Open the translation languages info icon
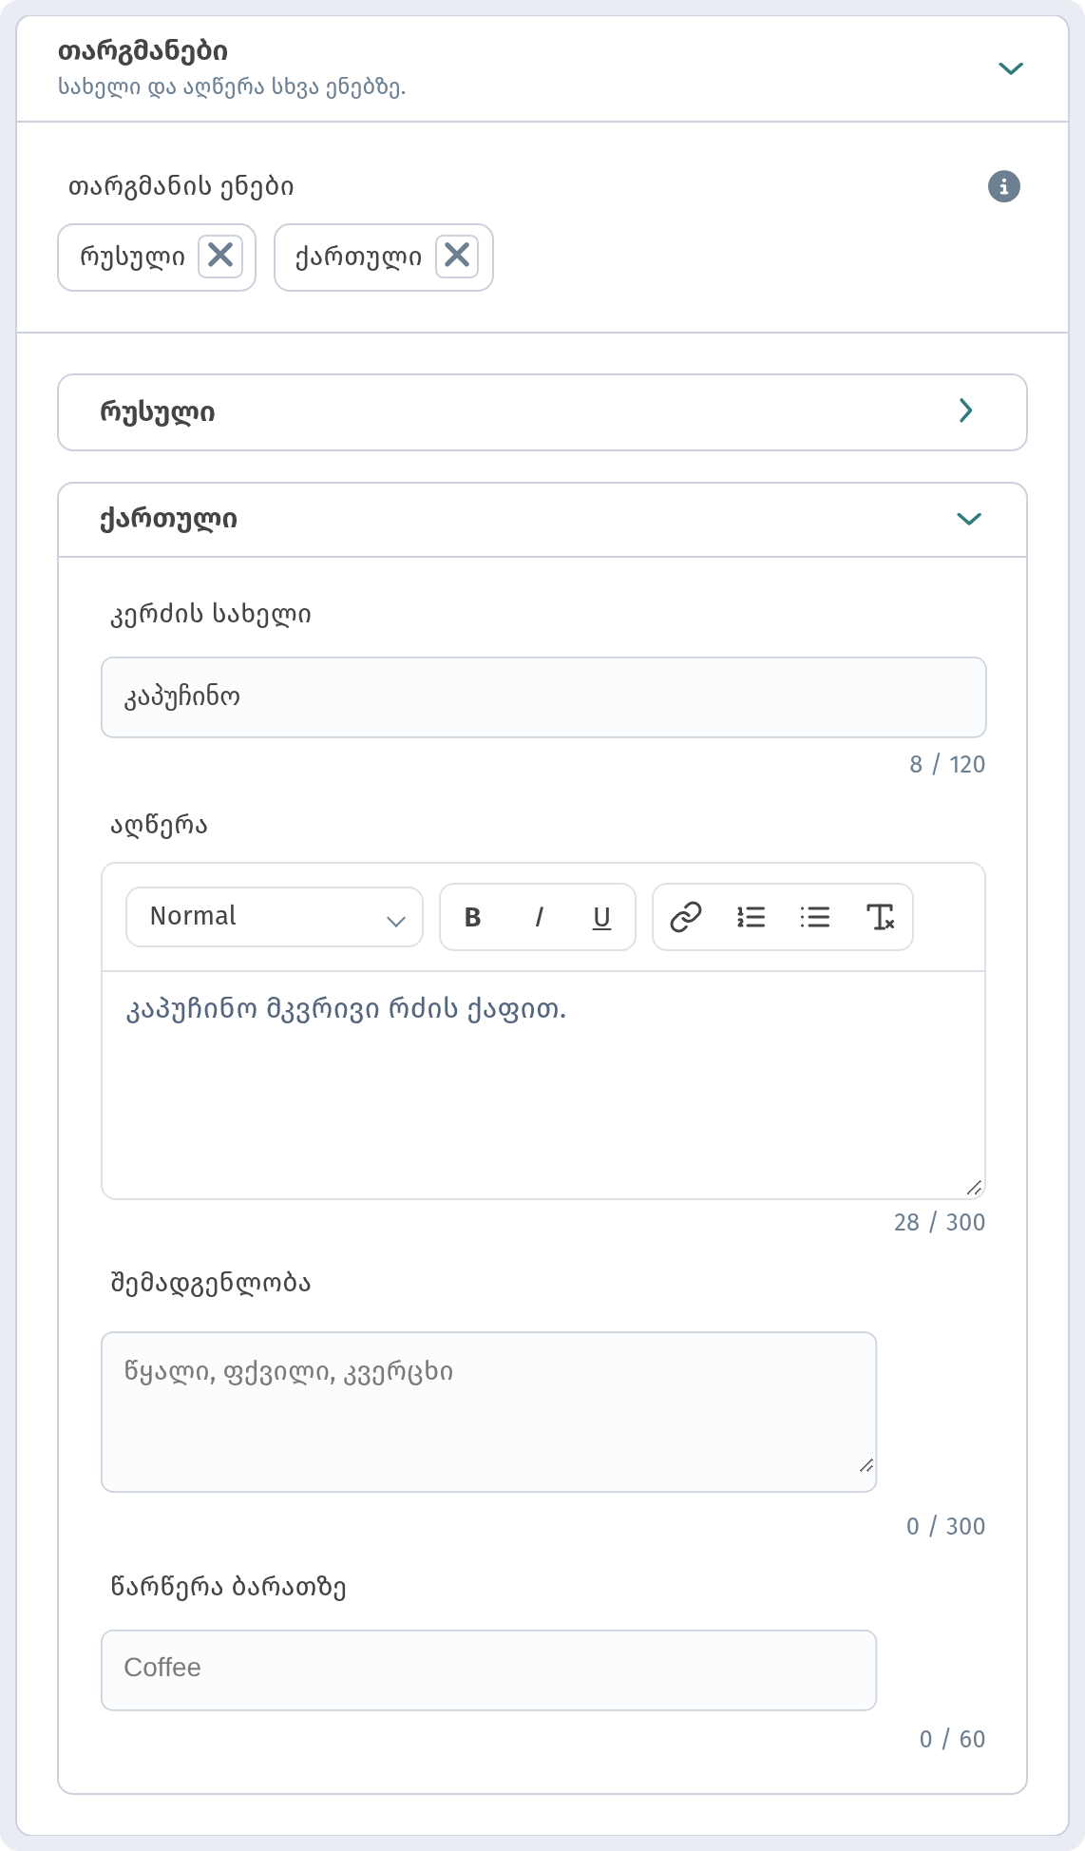Screen dimensions: 1085x1851 tap(1004, 186)
